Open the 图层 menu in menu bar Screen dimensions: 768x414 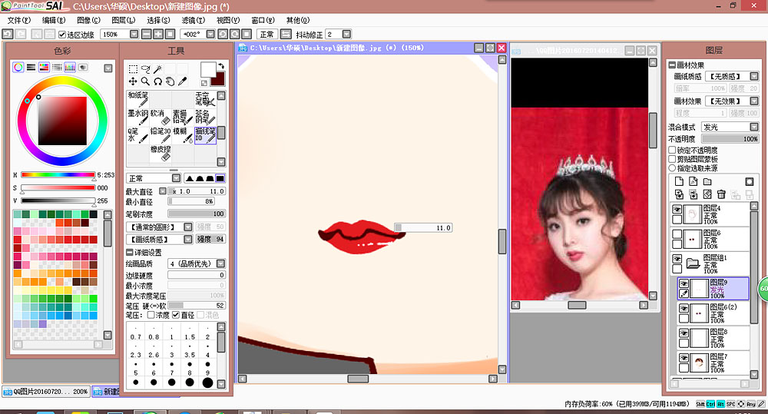(123, 20)
